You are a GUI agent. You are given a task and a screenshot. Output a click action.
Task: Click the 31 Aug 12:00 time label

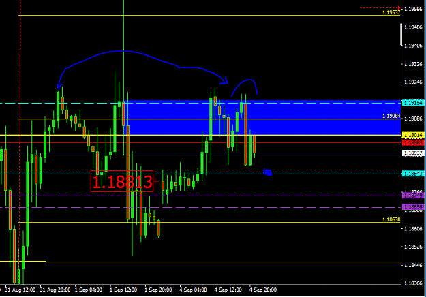coord(20,290)
